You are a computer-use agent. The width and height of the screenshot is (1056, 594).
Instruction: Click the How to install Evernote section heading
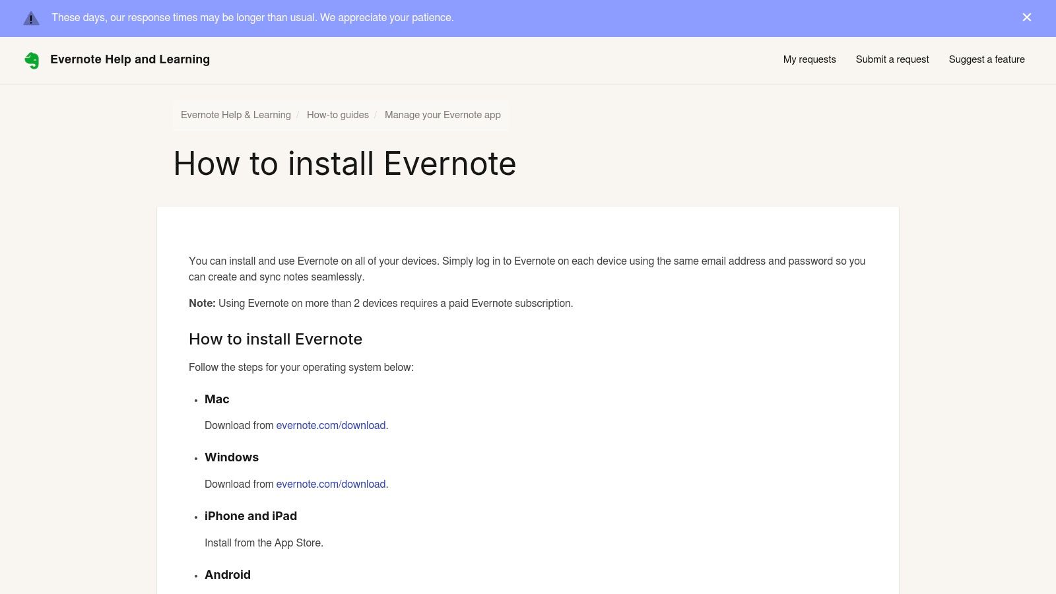point(275,339)
